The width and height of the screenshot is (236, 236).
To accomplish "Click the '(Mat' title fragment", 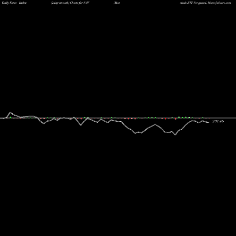I will [117, 3].
